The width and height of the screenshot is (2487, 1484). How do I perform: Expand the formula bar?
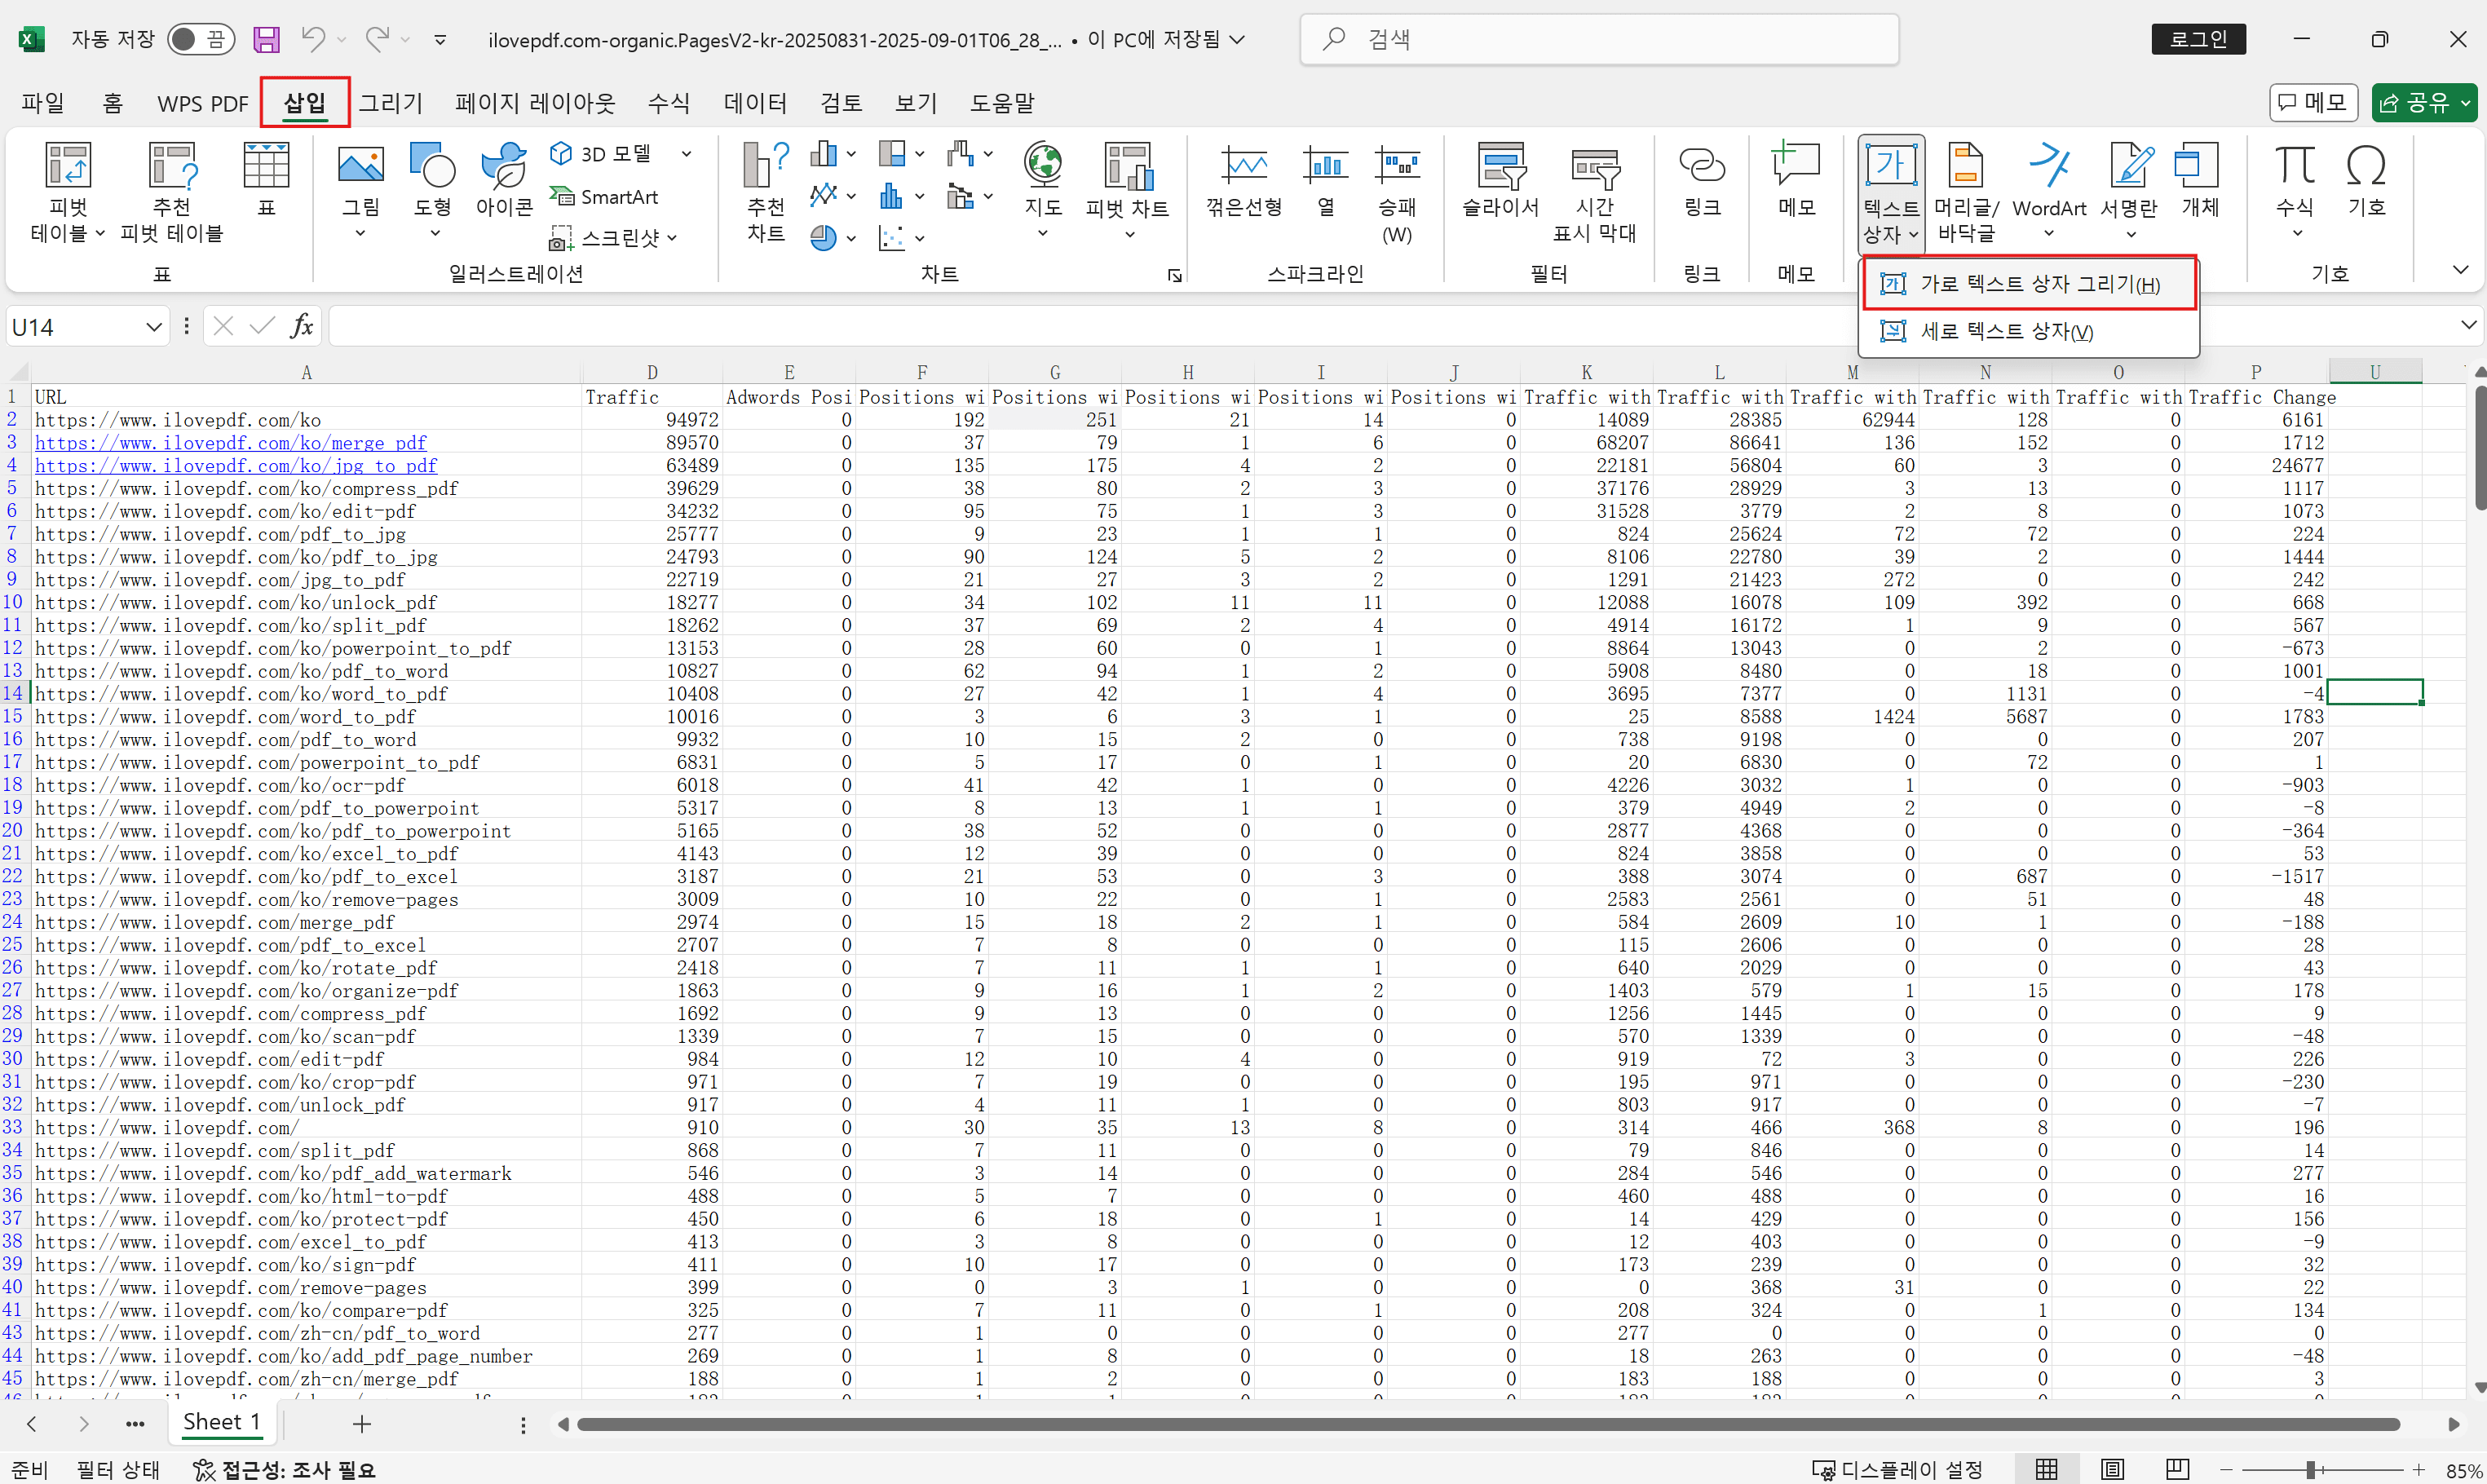(x=2468, y=325)
